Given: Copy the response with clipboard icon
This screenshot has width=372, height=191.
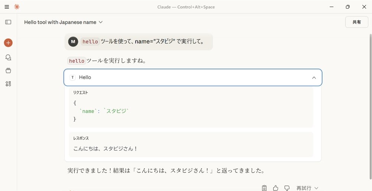Looking at the screenshot, I should click(264, 188).
